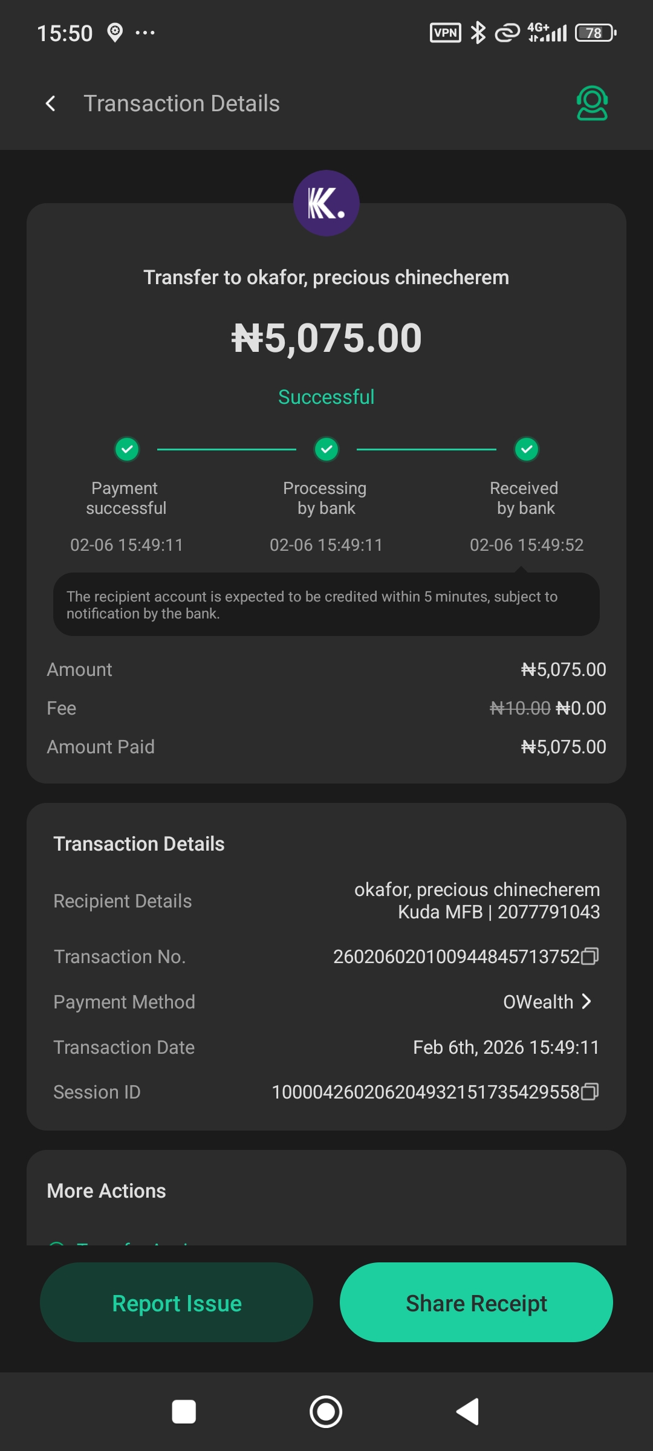This screenshot has width=653, height=1451.
Task: Tap the VPN status bar indicator
Action: pyautogui.click(x=445, y=33)
